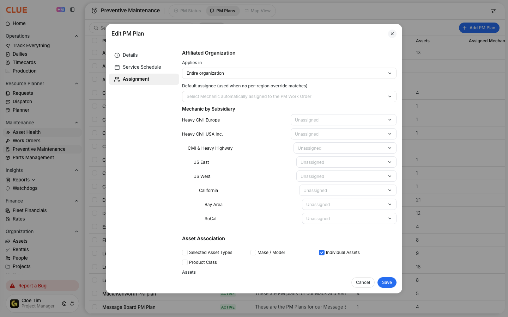The width and height of the screenshot is (508, 317).
Task: Click the Home icon in sidebar
Action: click(x=8, y=24)
